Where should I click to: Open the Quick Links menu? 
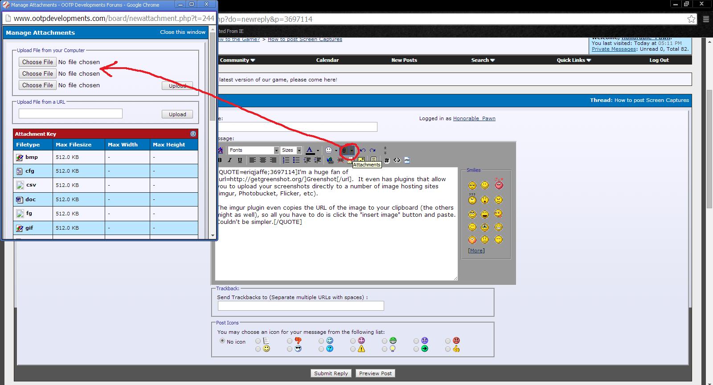click(x=574, y=60)
